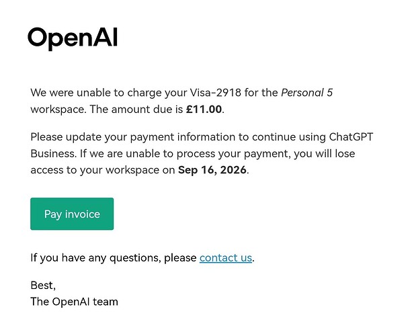414x336 pixels.
Task: Click the OpenAI logo at top
Action: pyautogui.click(x=73, y=39)
